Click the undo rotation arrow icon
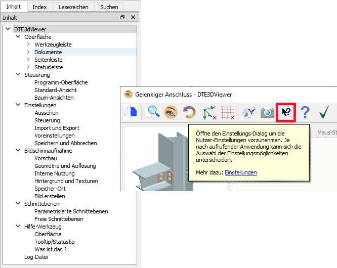 point(189,112)
